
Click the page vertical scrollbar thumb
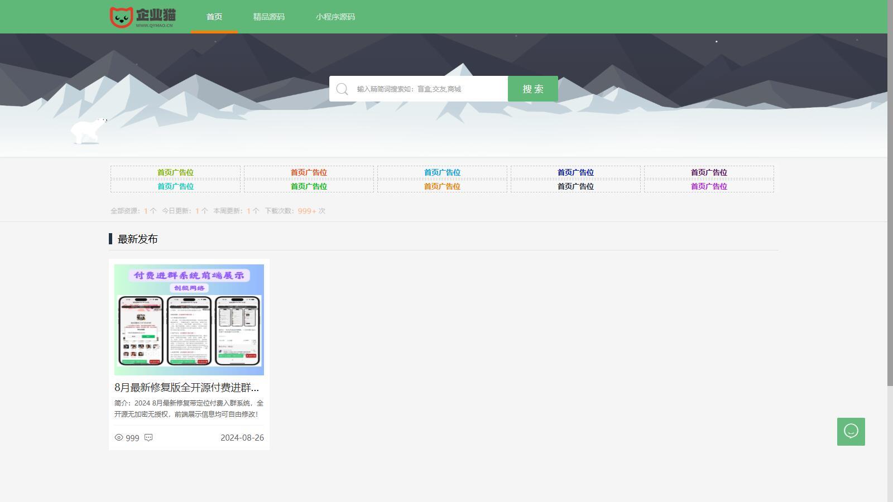[x=890, y=192]
